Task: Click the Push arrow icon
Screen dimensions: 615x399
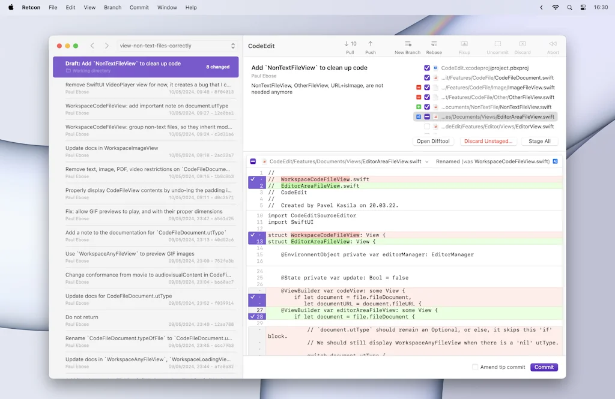Action: click(x=370, y=44)
